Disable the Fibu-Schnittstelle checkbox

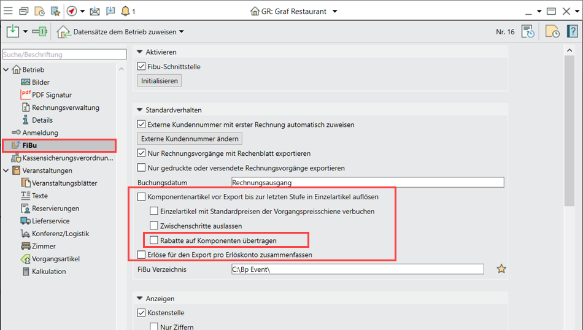(x=142, y=66)
